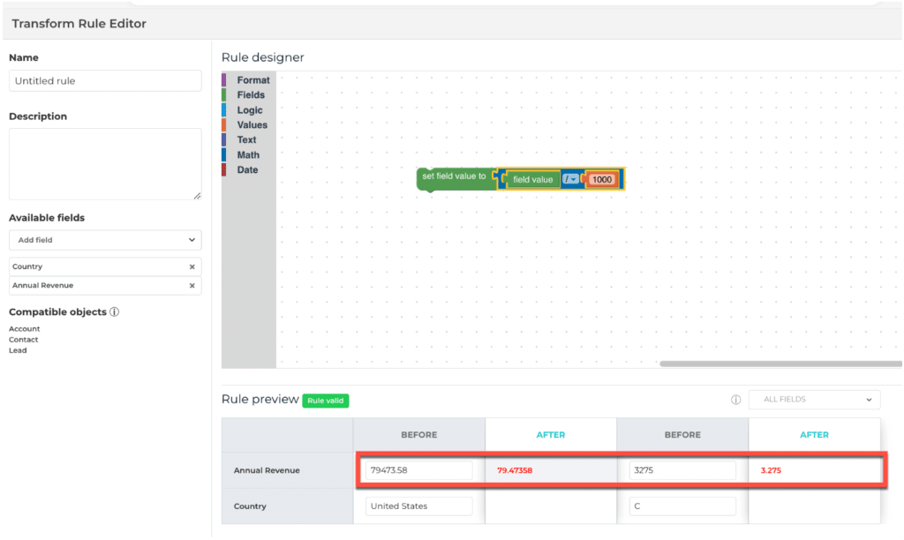Select the 1000 number block value
Viewport: 904px width, 540px height.
[x=602, y=179]
